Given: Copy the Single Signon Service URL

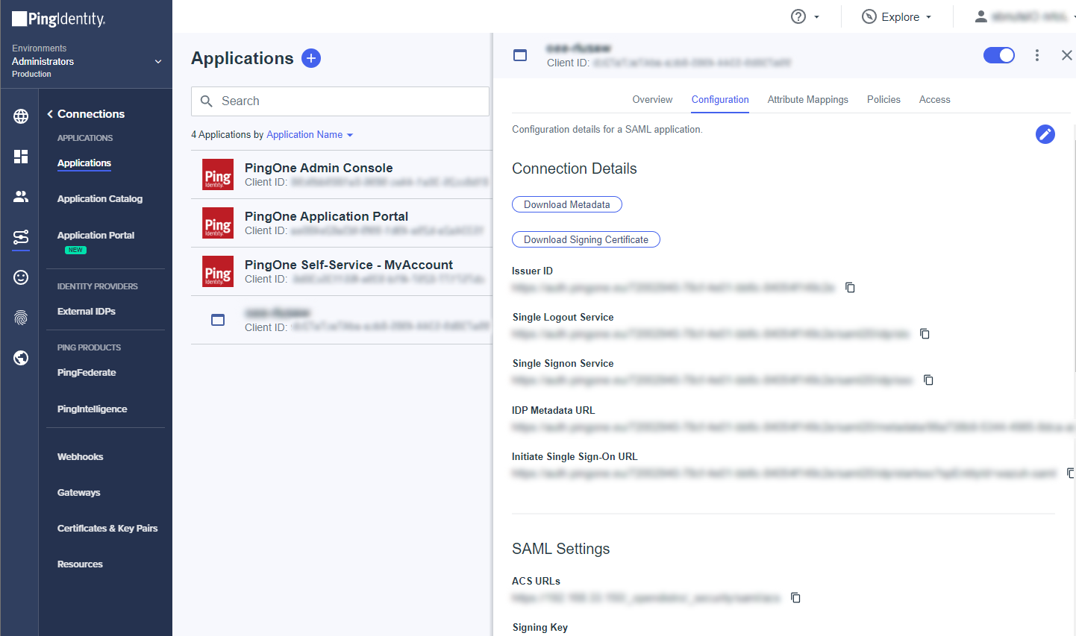Looking at the screenshot, I should pyautogui.click(x=928, y=380).
